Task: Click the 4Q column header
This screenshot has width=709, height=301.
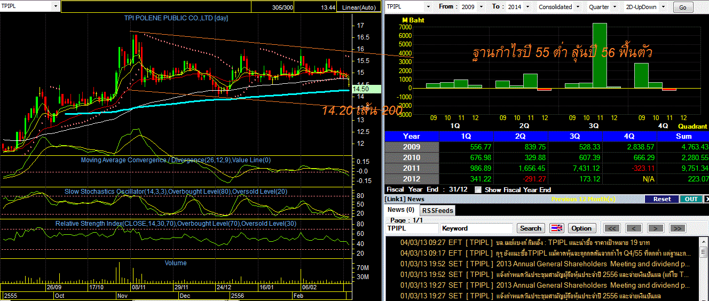Action: (x=629, y=136)
